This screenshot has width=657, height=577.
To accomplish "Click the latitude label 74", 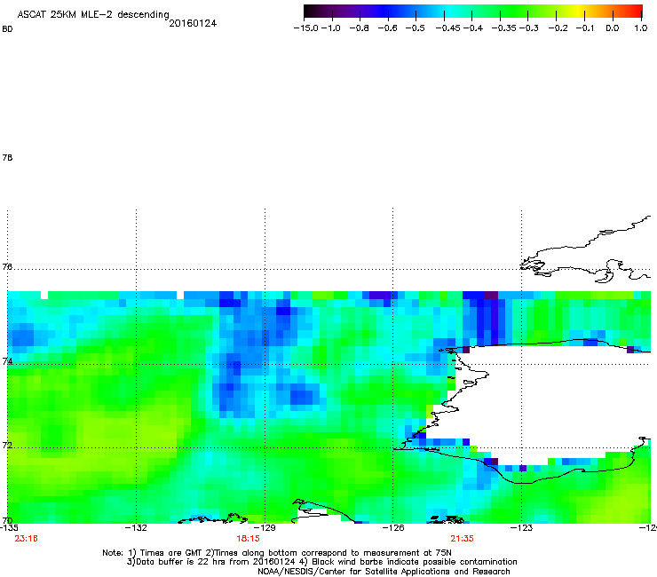I will tap(7, 361).
